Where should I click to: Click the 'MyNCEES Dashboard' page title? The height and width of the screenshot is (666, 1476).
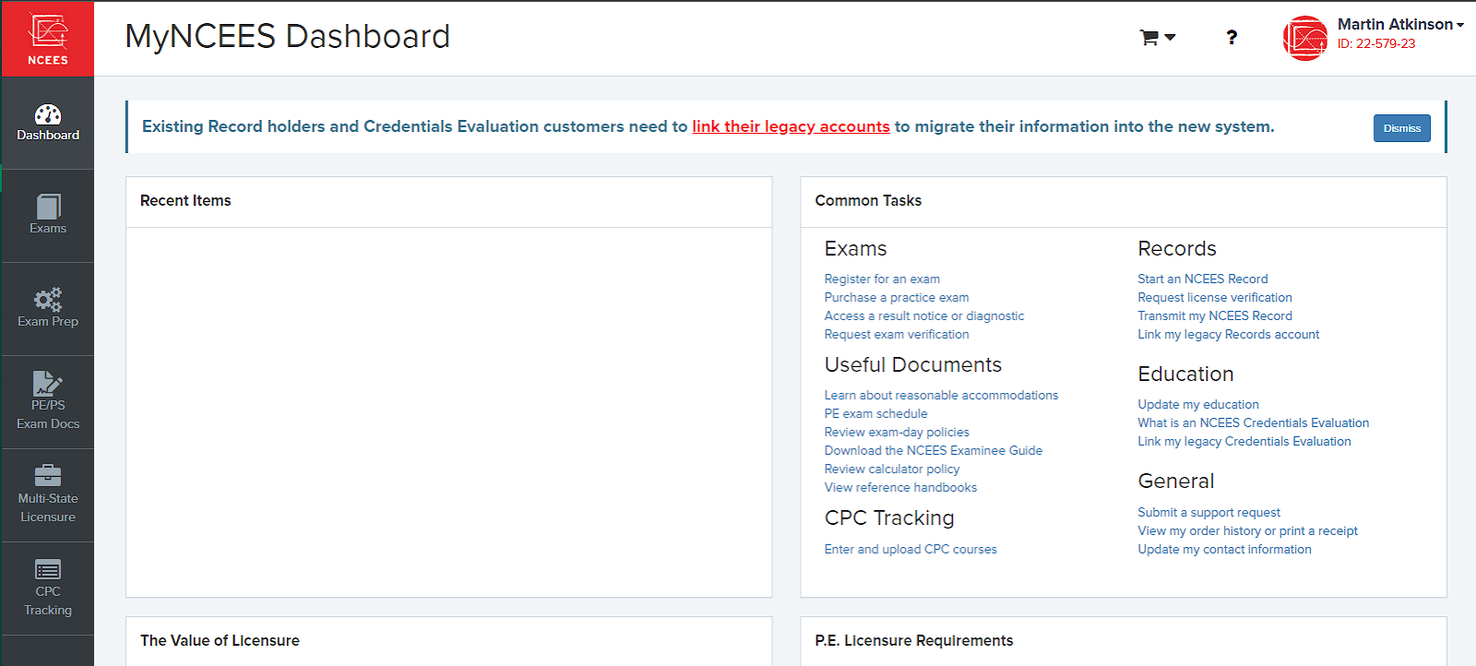click(x=288, y=37)
